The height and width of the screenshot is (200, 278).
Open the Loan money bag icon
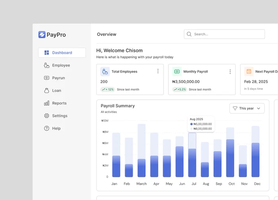(47, 91)
